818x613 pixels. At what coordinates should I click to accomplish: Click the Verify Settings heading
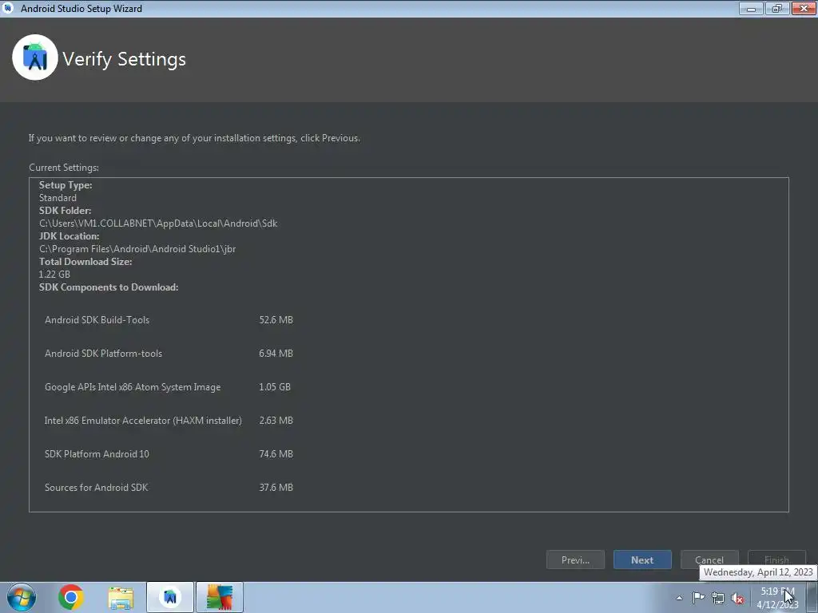[124, 59]
